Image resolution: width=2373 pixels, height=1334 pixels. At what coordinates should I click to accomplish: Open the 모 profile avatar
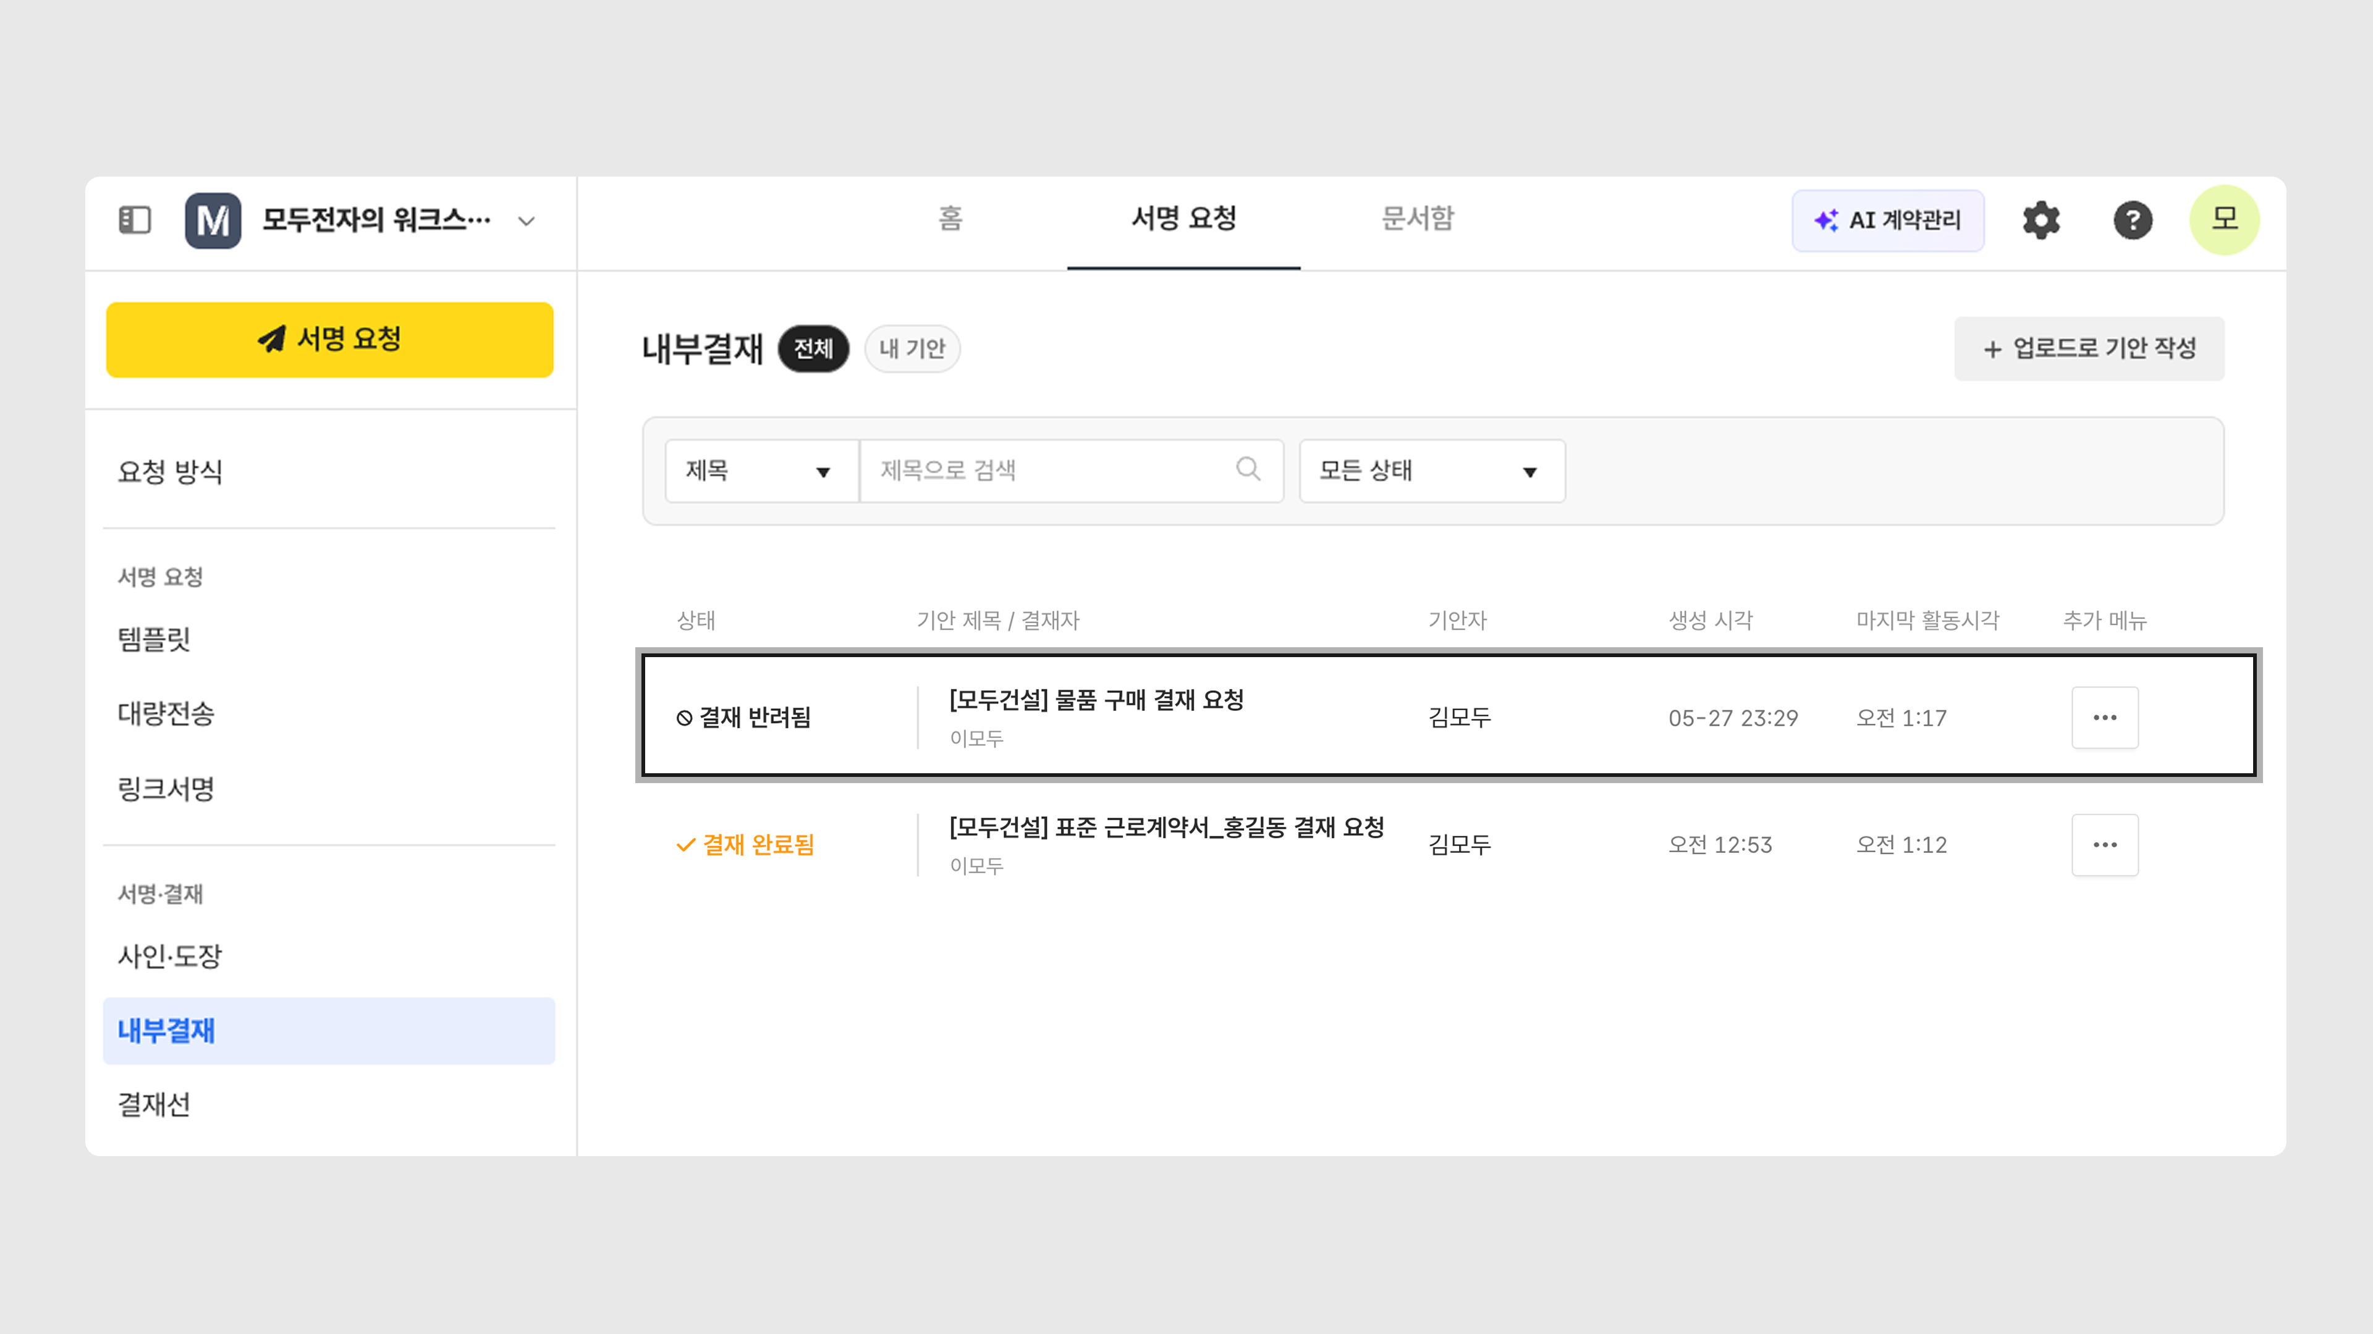[x=2224, y=220]
